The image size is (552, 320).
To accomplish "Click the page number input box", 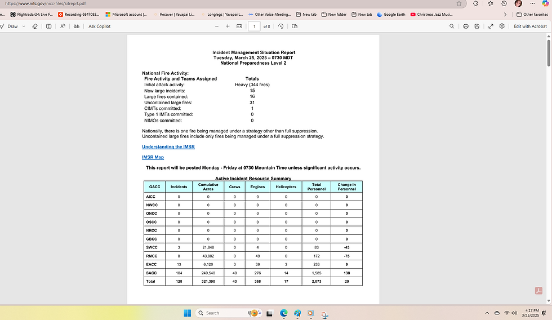I will (254, 26).
